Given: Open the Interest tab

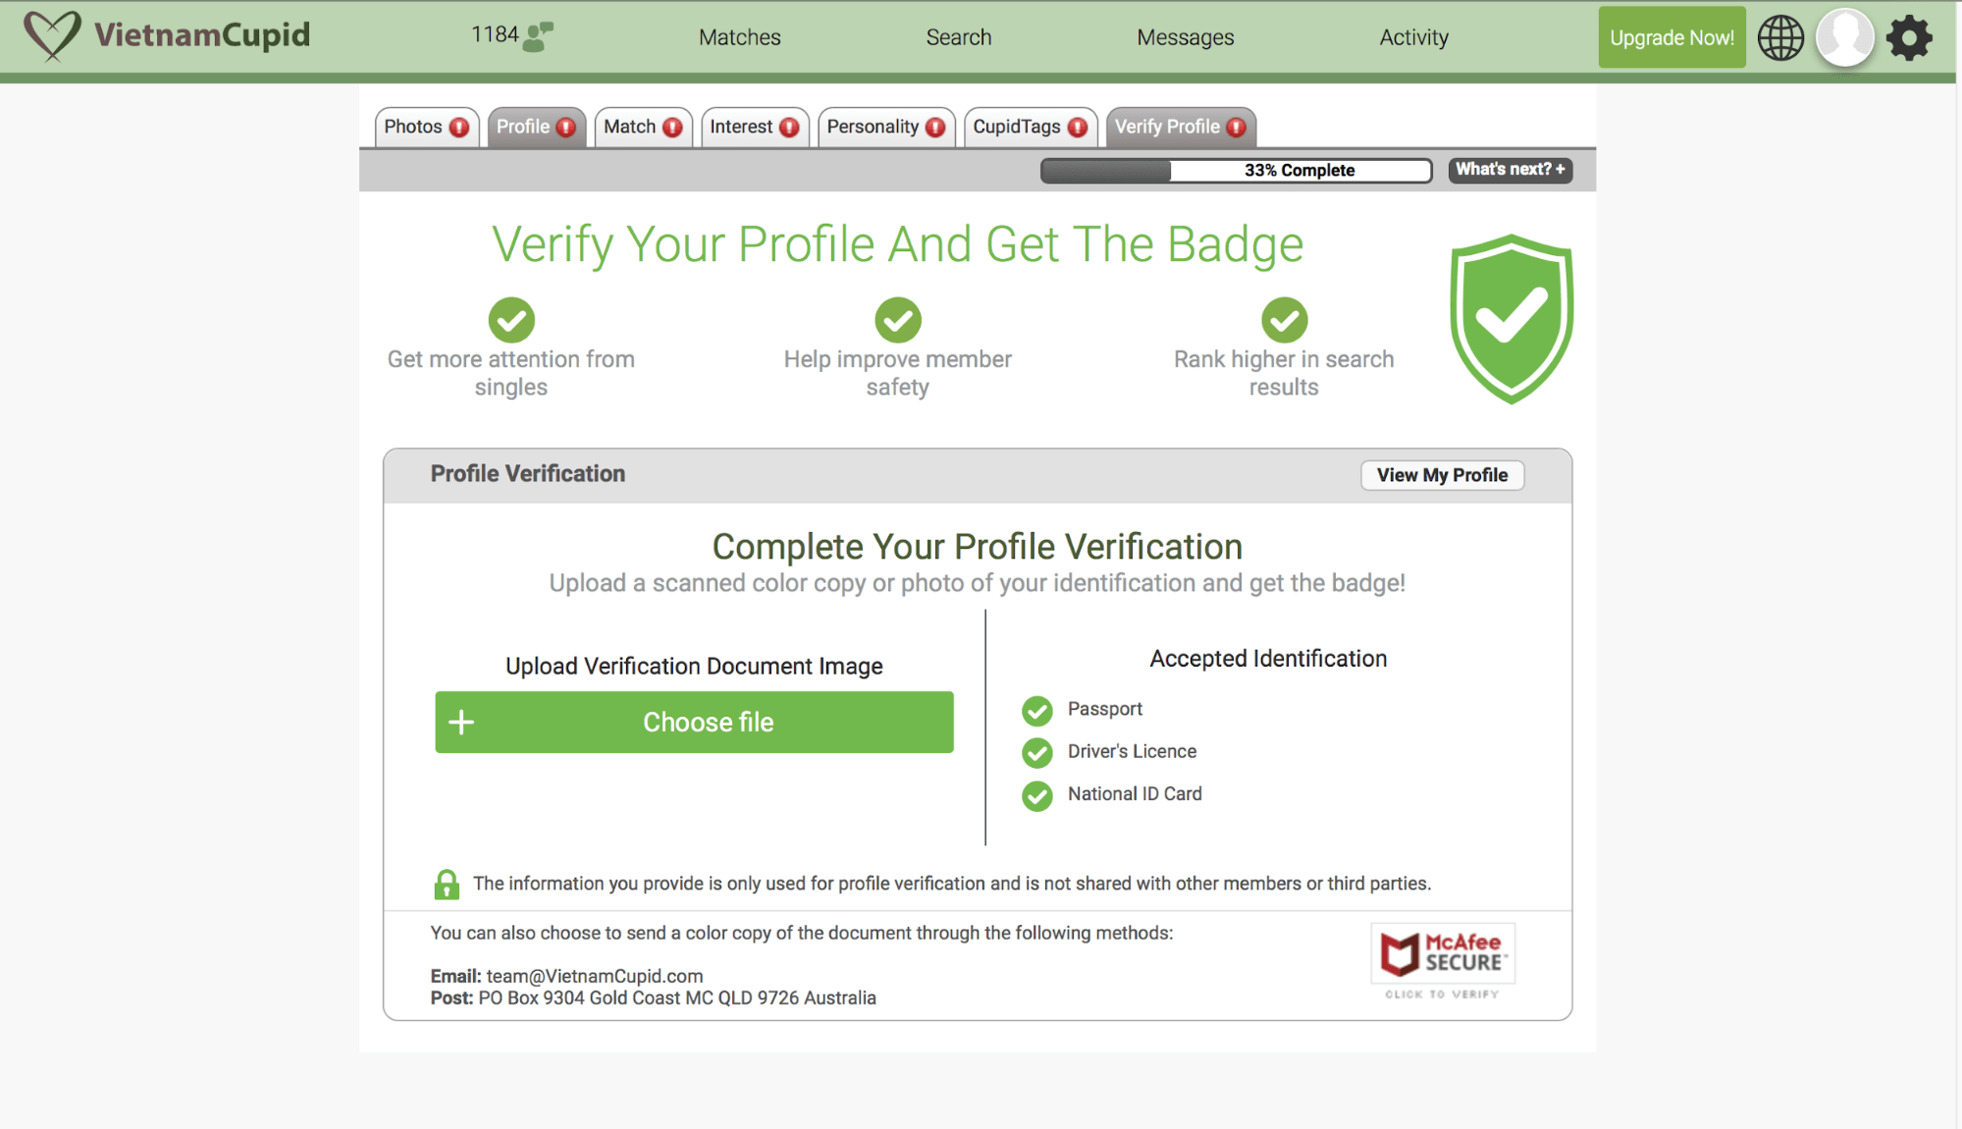Looking at the screenshot, I should point(754,128).
